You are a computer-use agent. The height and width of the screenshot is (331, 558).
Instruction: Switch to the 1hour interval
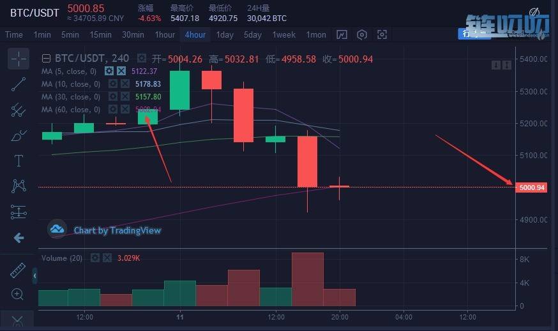[165, 35]
